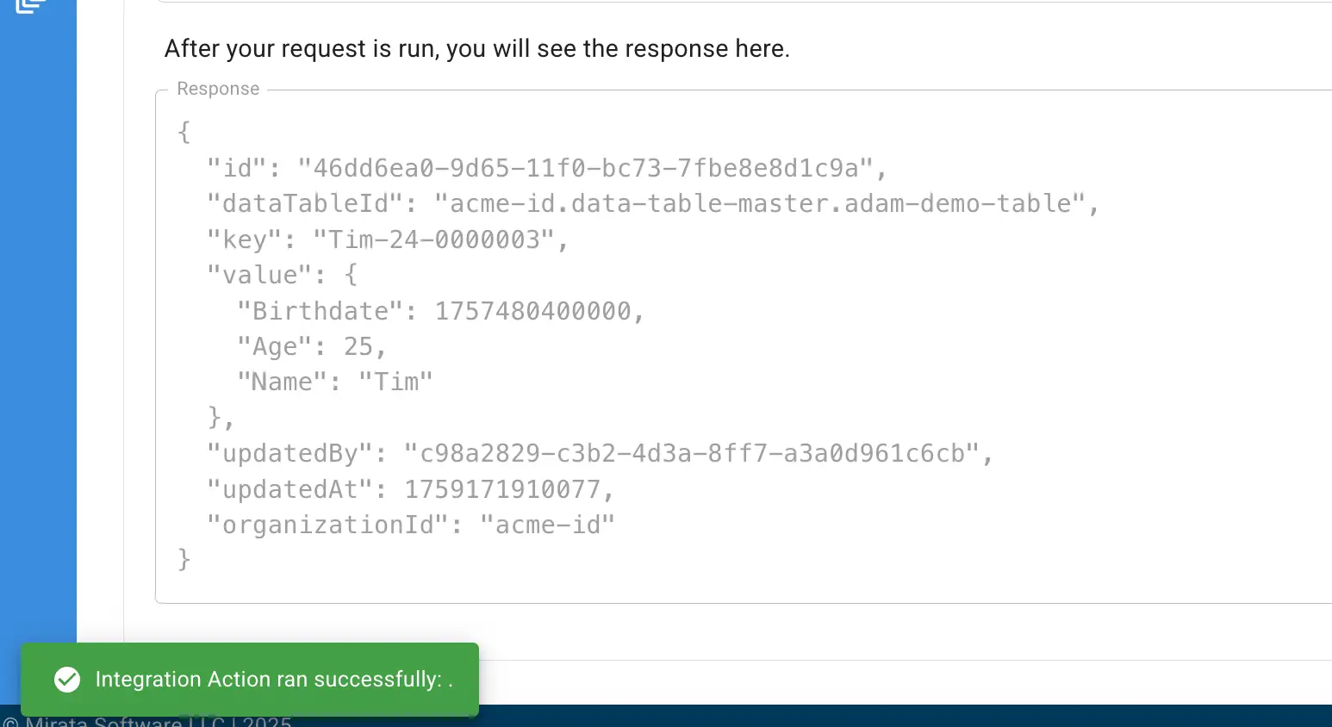Click the opening curly brace of the response

(x=184, y=131)
